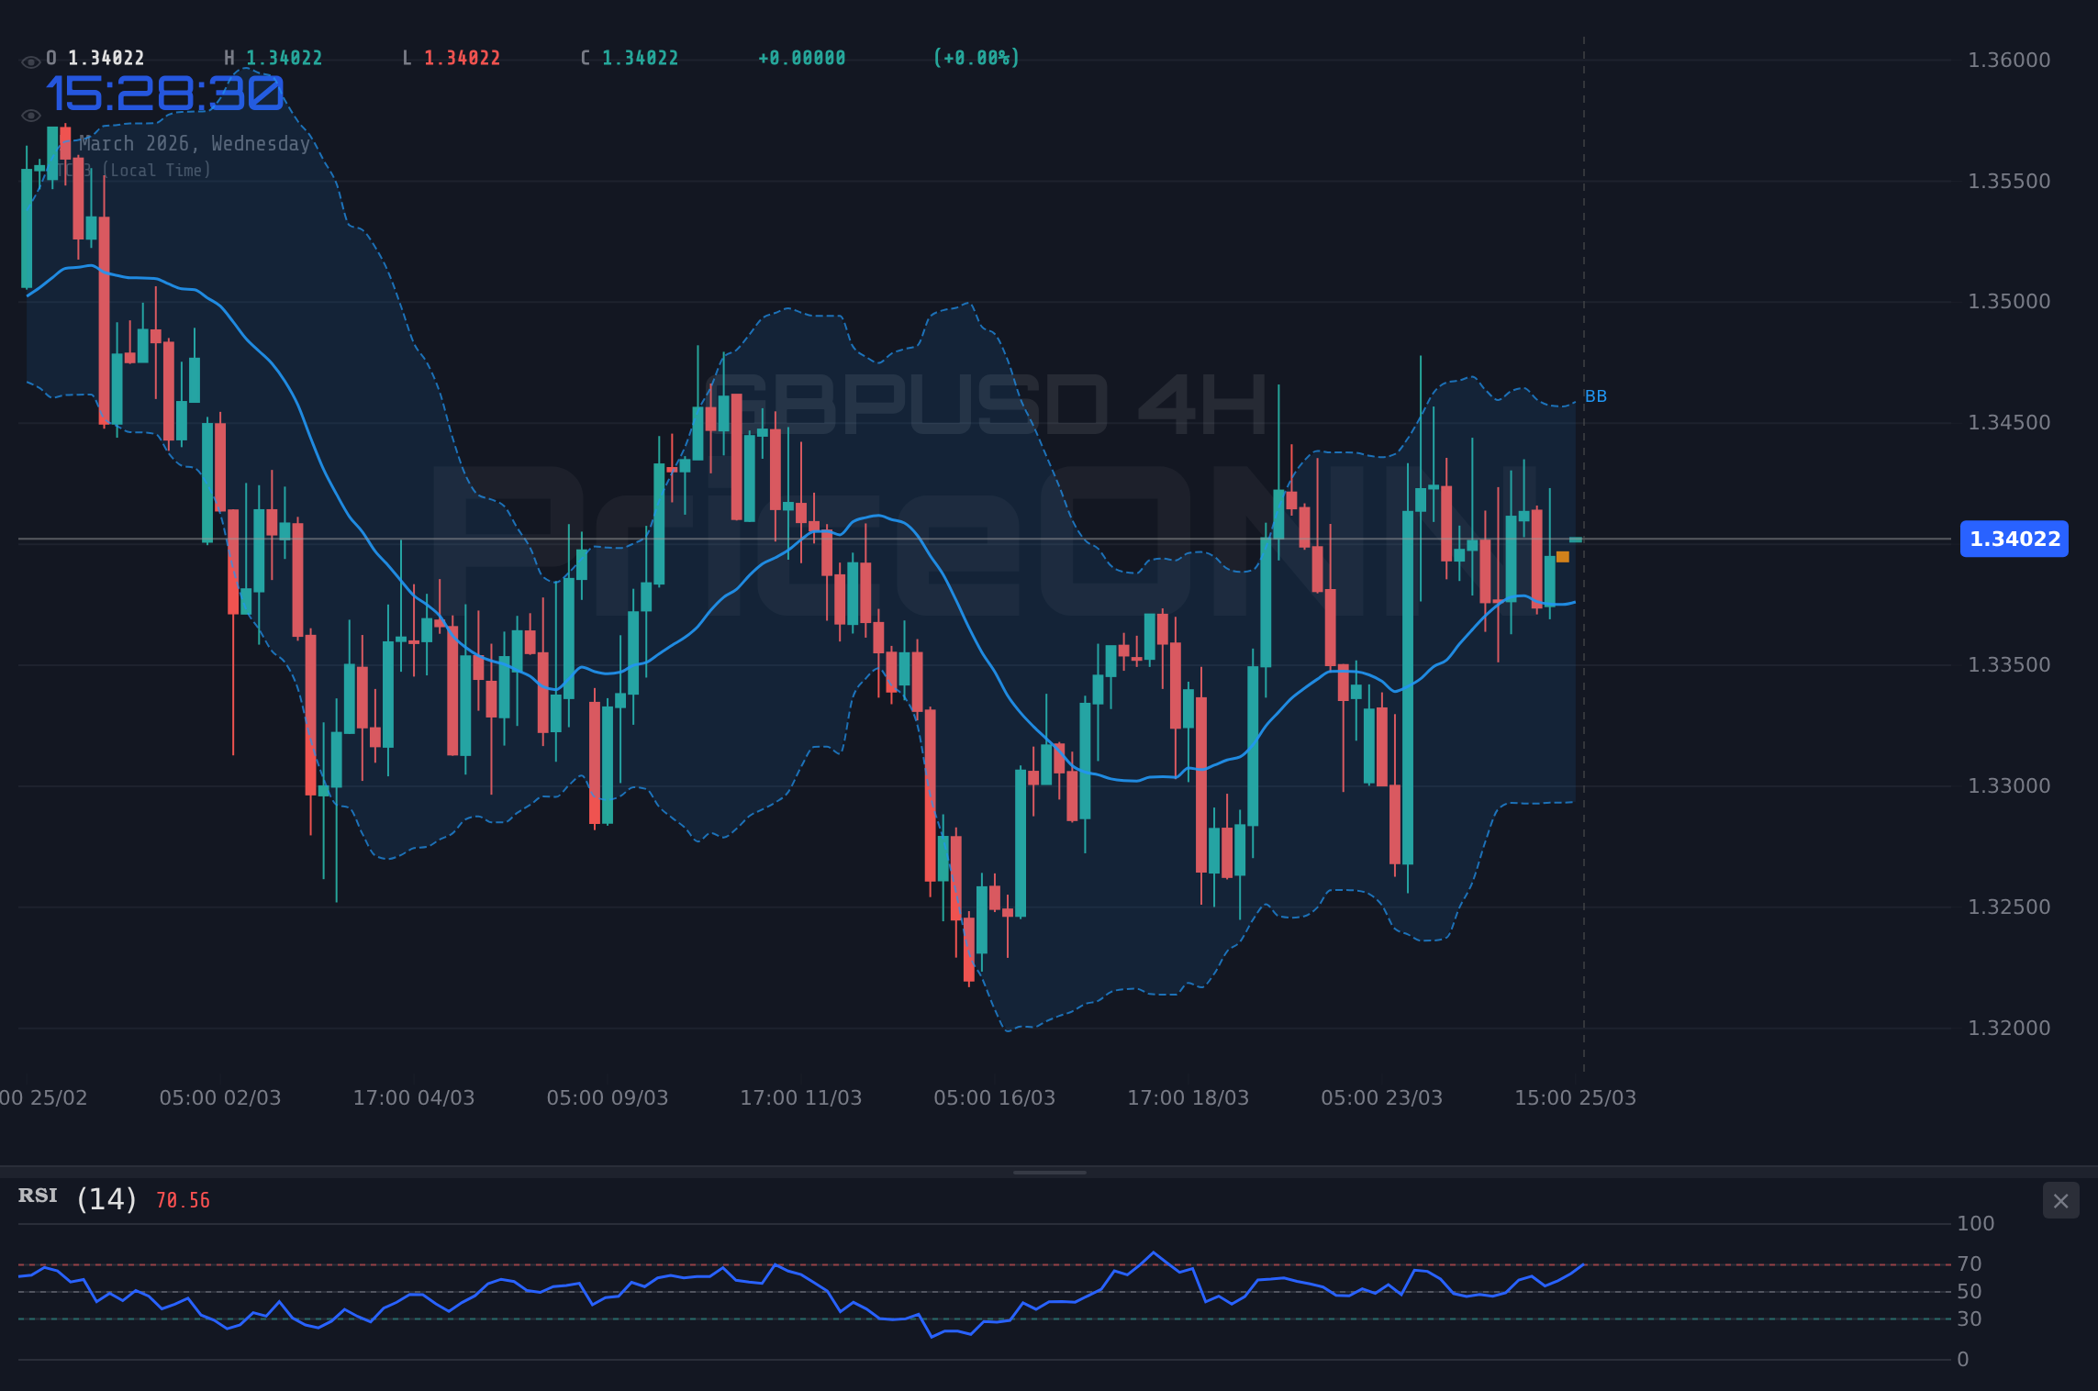Click the open value O 1.34022
The image size is (2098, 1391).
click(95, 57)
